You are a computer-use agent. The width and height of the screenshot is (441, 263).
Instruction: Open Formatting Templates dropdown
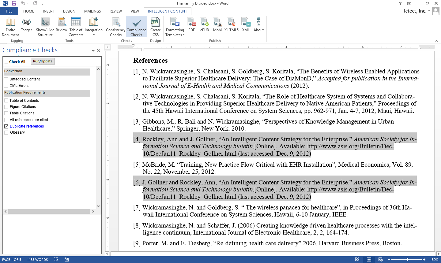coord(175,27)
